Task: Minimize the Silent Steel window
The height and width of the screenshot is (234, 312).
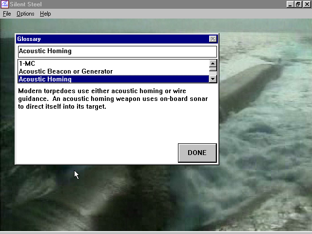Action: tap(290, 4)
